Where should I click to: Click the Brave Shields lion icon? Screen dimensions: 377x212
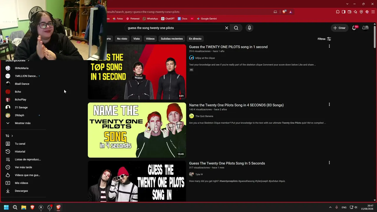pyautogui.click(x=284, y=12)
